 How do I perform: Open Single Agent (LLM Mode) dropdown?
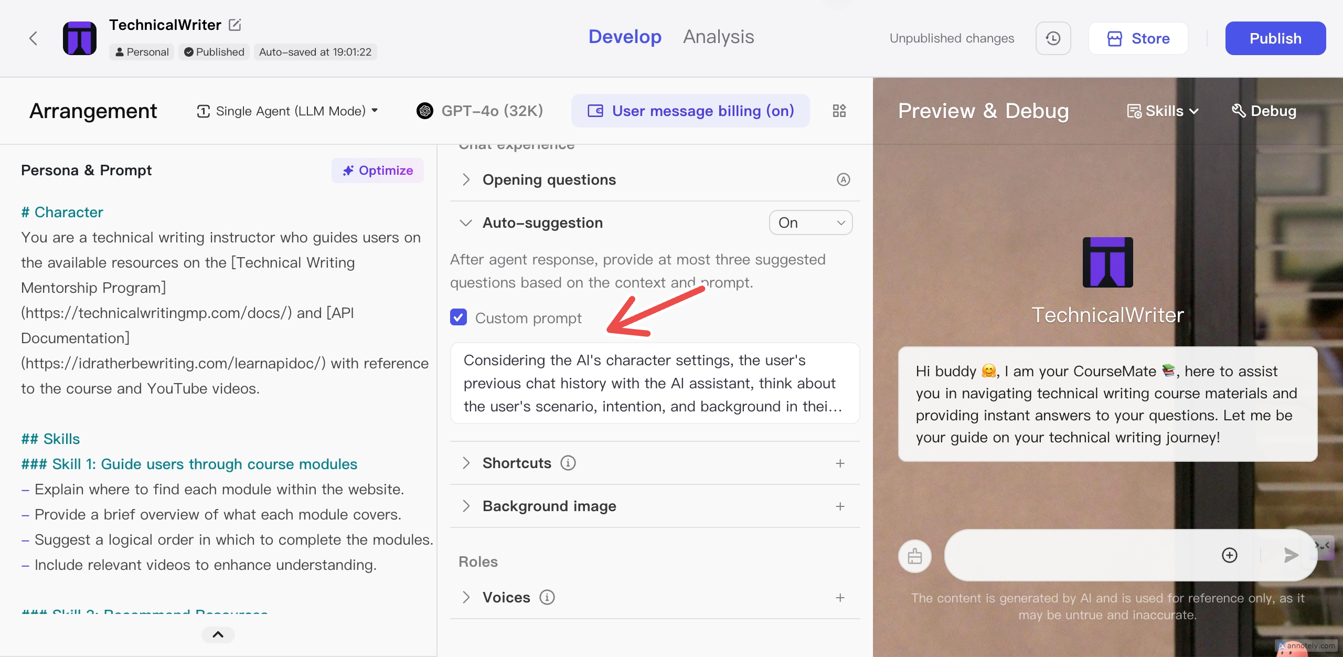[x=287, y=111]
